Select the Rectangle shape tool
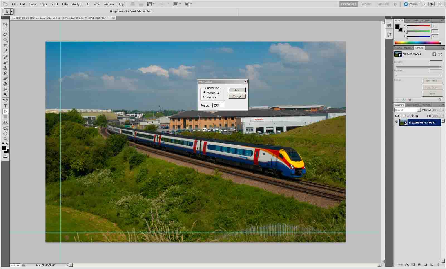The height and width of the screenshot is (269, 446). tap(5, 117)
